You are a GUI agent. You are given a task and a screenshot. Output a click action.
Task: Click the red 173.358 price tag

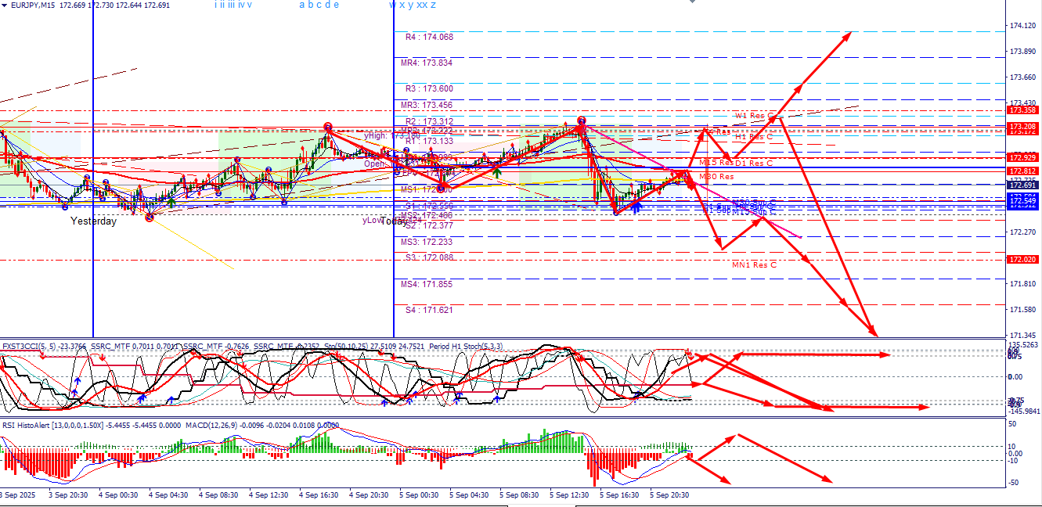1022,110
